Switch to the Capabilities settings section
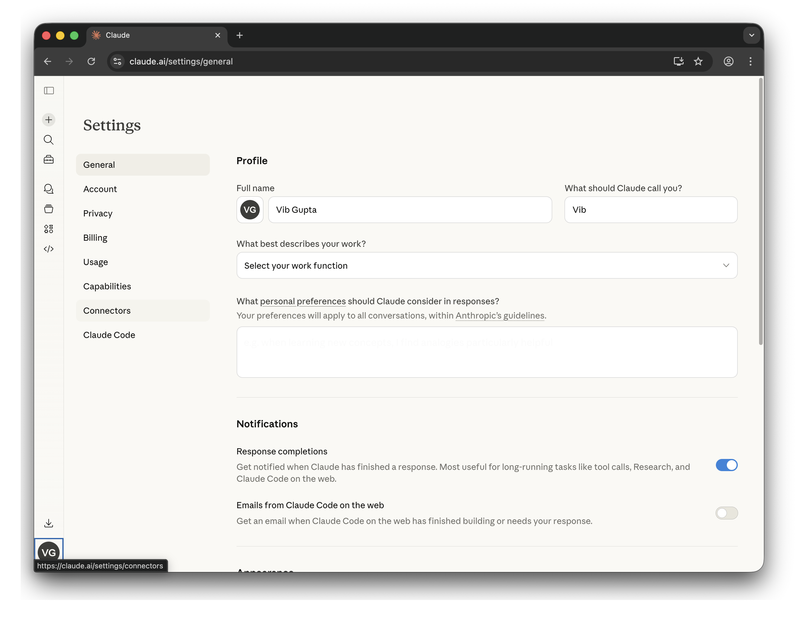The width and height of the screenshot is (798, 617). click(107, 286)
